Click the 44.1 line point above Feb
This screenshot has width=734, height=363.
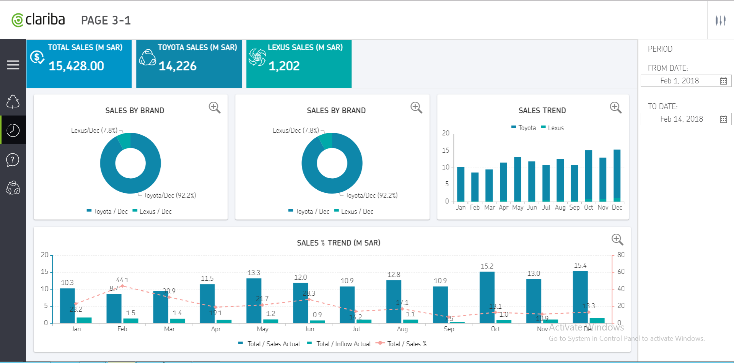click(x=122, y=286)
